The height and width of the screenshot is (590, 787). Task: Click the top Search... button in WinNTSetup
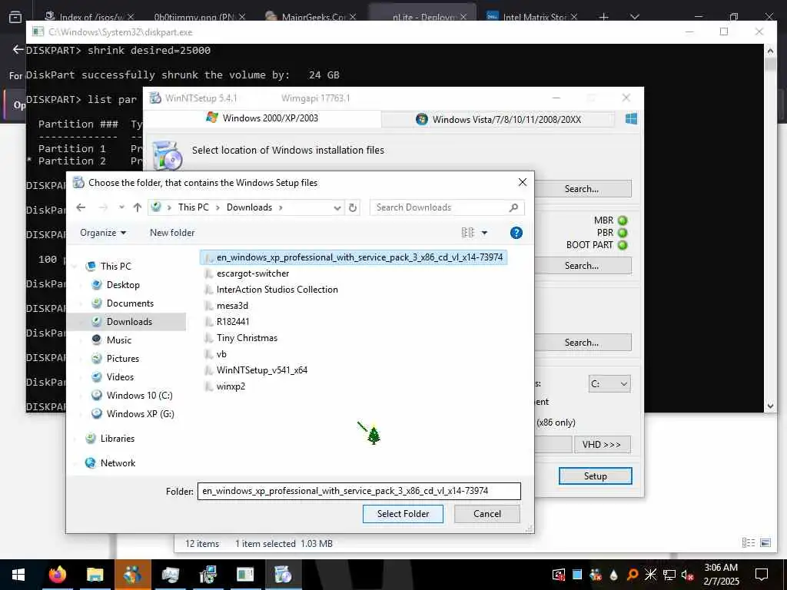click(583, 189)
